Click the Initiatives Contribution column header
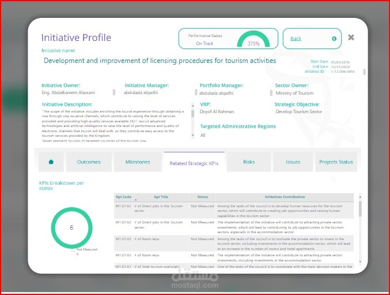The image size is (390, 295). 285,197
